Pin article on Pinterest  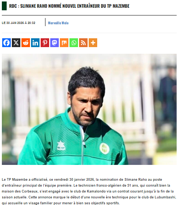45,43
